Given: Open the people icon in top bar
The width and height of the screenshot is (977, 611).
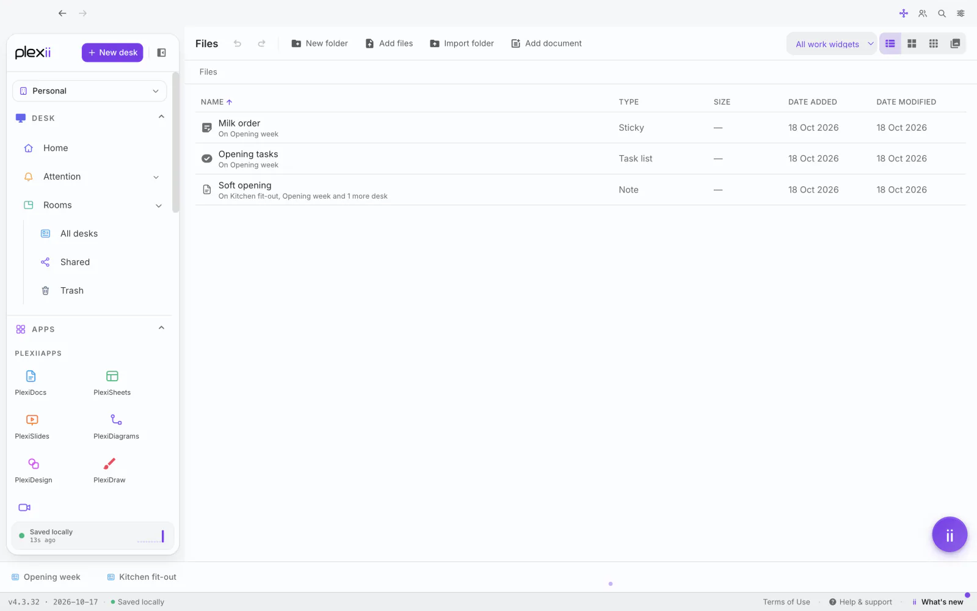Looking at the screenshot, I should (x=923, y=13).
